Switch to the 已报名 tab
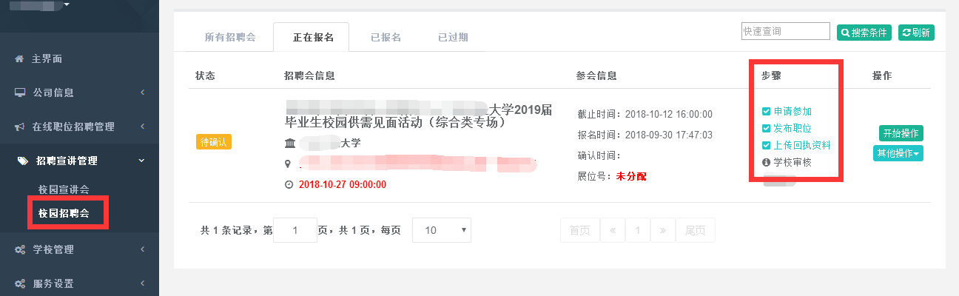 coord(386,37)
